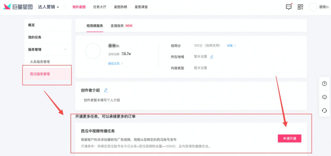Click the 西瓜中视频传播任务 title
331x156 pixels.
point(98,131)
